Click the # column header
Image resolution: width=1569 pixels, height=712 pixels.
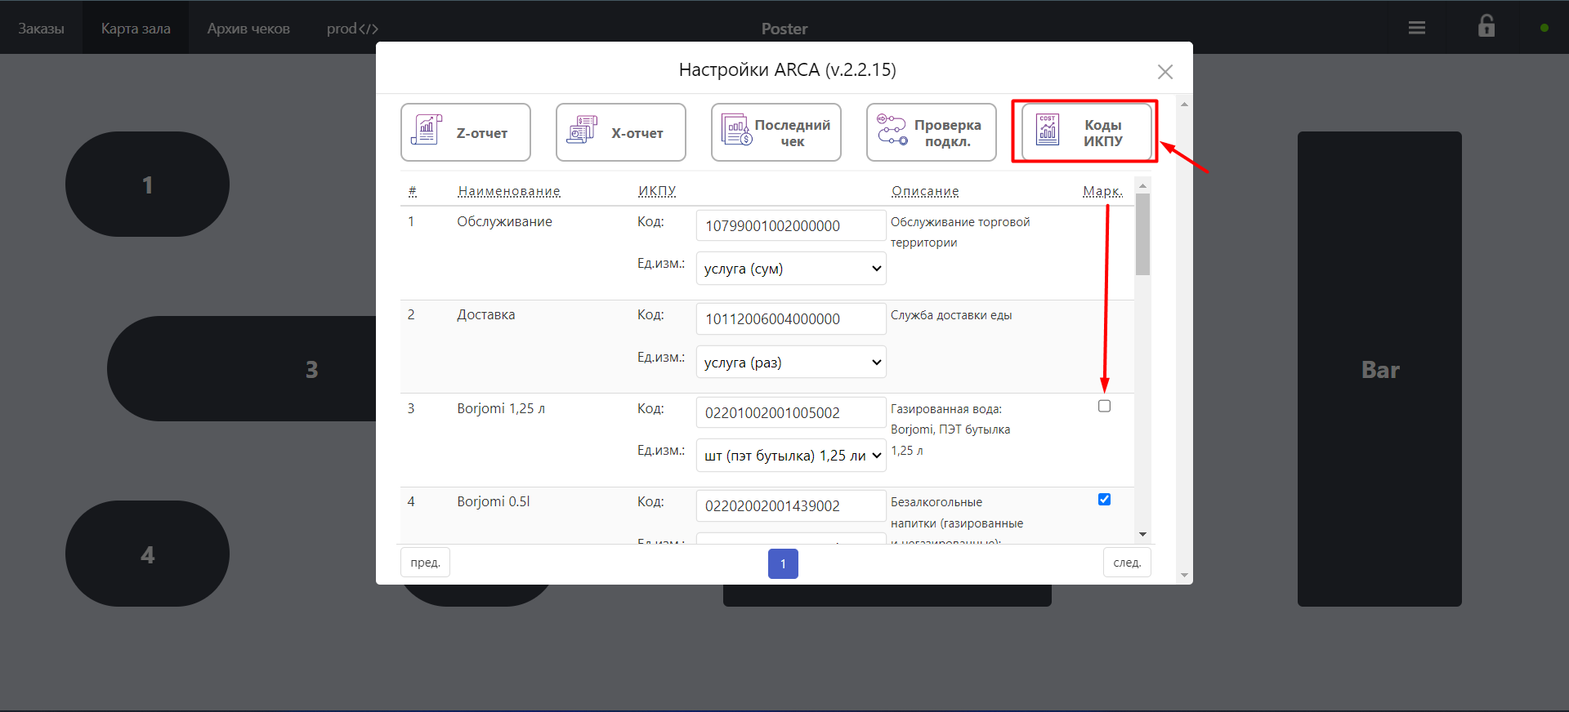pos(413,191)
